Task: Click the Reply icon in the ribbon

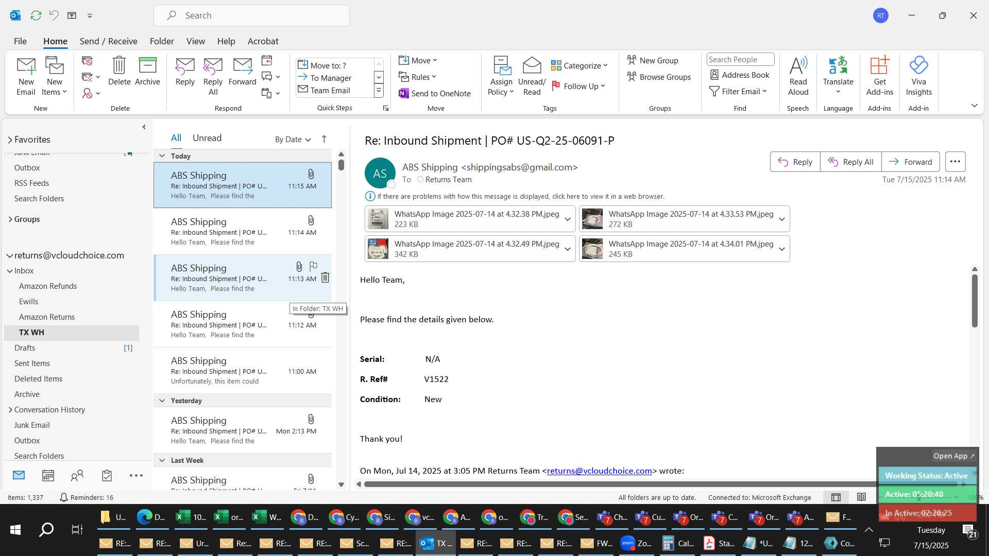Action: coord(185,71)
